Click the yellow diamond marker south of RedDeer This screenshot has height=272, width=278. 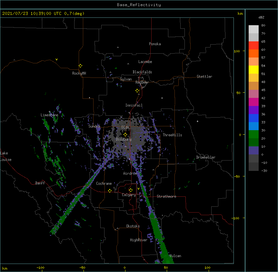pyautogui.click(x=137, y=91)
